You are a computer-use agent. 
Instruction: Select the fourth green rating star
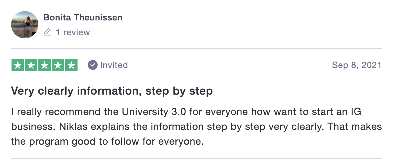click(x=58, y=65)
